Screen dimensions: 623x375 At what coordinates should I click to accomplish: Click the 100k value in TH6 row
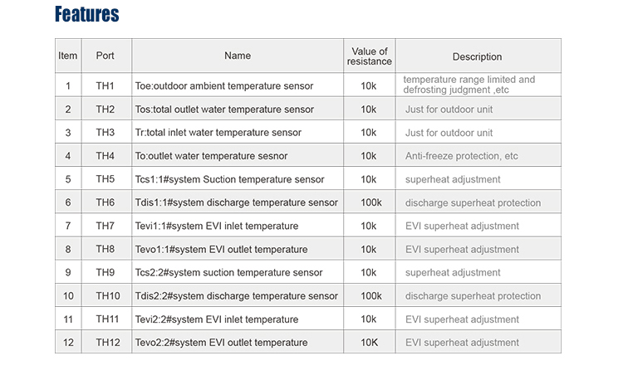(x=369, y=202)
